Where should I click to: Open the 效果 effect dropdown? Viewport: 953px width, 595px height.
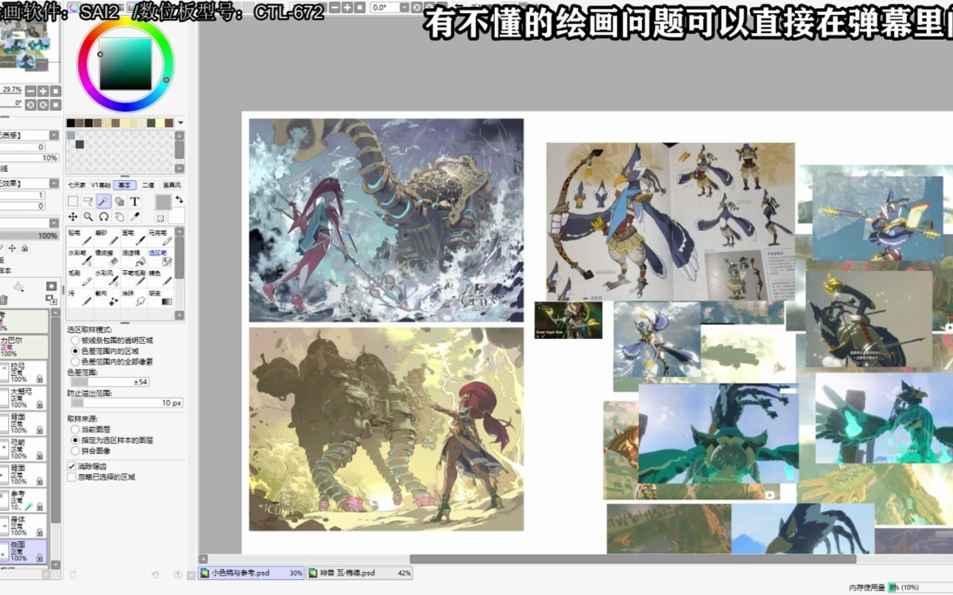click(x=53, y=183)
